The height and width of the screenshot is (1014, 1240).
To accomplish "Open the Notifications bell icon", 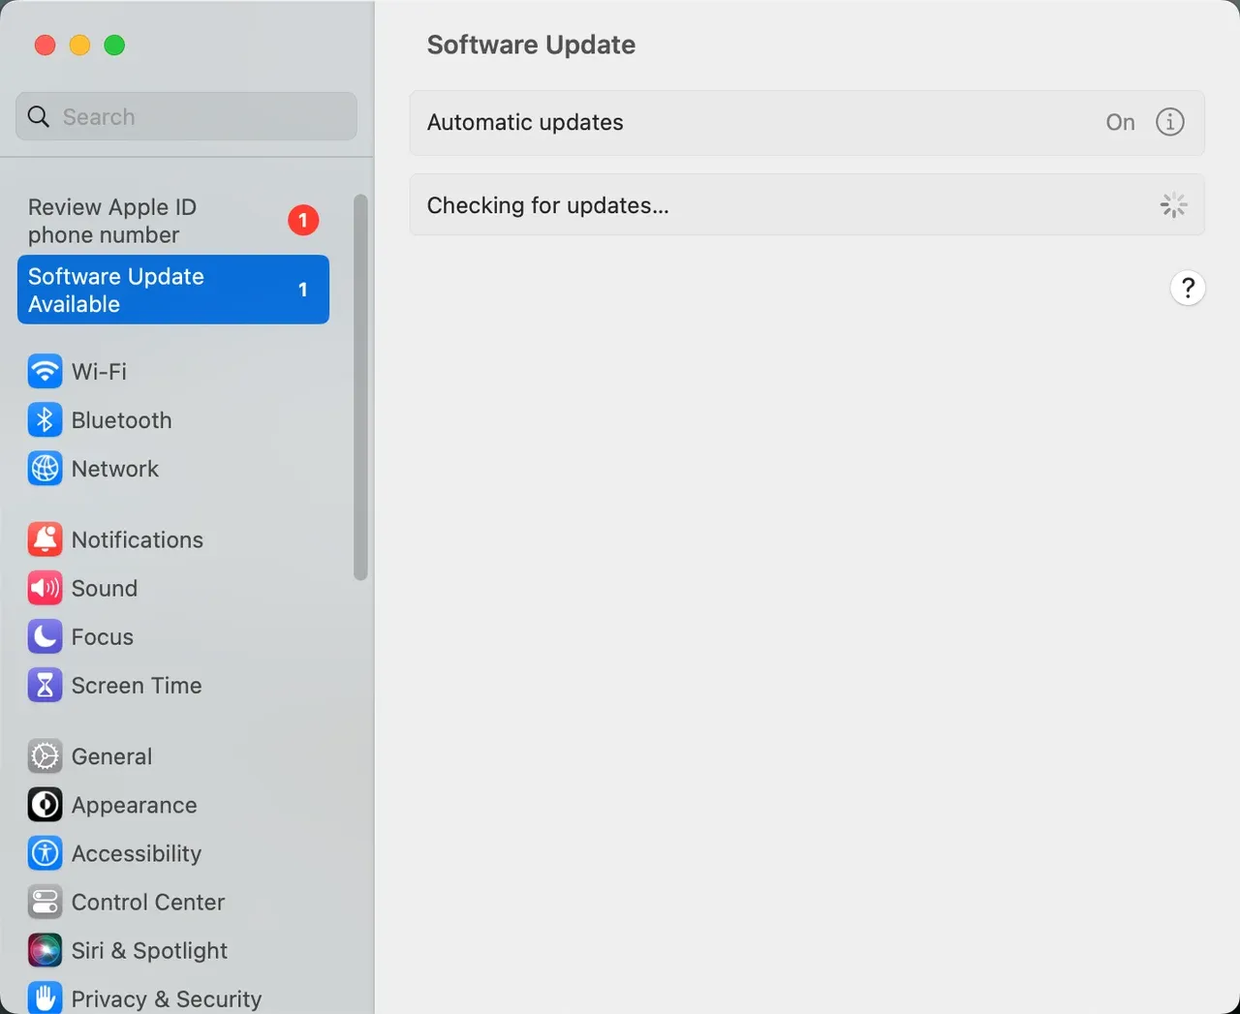I will click(x=45, y=539).
